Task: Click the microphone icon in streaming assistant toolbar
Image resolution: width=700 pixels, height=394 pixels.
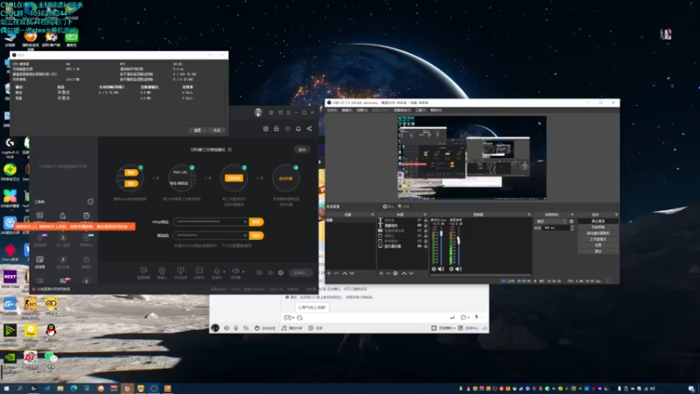Action: (x=217, y=271)
